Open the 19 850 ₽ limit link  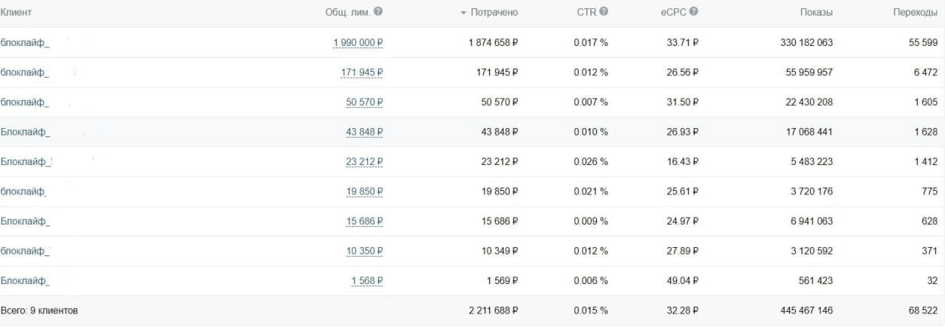[x=365, y=192]
